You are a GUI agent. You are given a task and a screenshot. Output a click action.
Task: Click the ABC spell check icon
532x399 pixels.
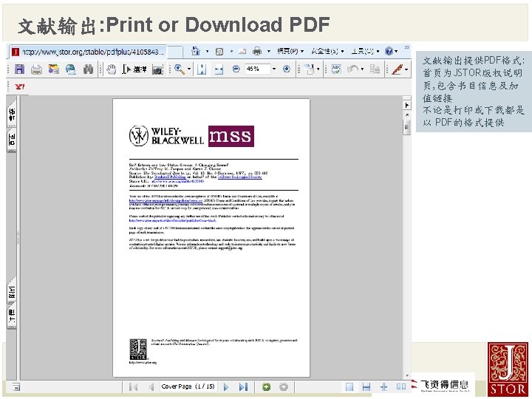click(x=336, y=69)
